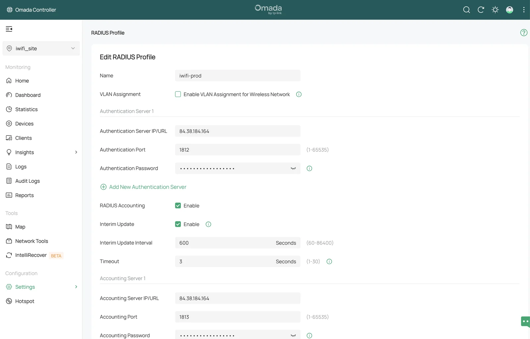The height and width of the screenshot is (339, 530).
Task: Click VLAN Assignment info icon
Action: click(299, 94)
